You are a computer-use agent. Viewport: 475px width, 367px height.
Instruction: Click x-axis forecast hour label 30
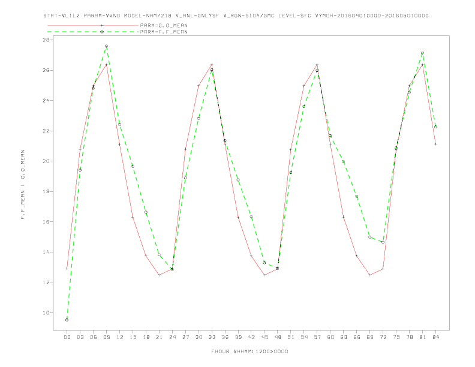pyautogui.click(x=199, y=337)
